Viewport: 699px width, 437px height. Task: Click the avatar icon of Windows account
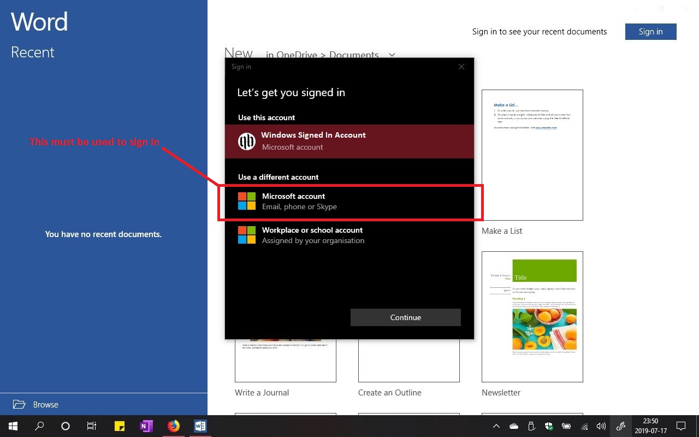point(247,141)
